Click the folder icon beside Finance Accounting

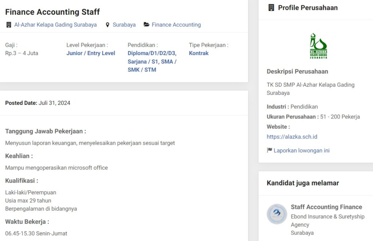pyautogui.click(x=146, y=25)
